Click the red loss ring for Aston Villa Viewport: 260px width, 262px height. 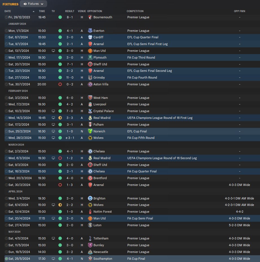coord(60,85)
